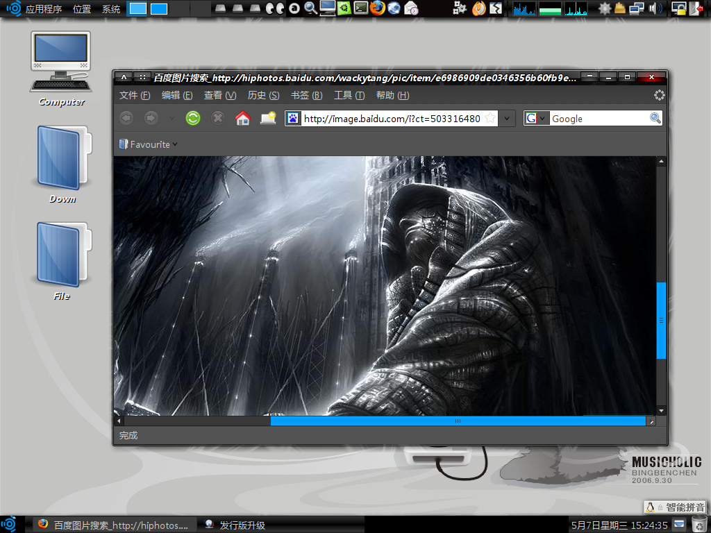711x533 pixels.
Task: Click the Stop loading X icon
Action: [x=218, y=118]
